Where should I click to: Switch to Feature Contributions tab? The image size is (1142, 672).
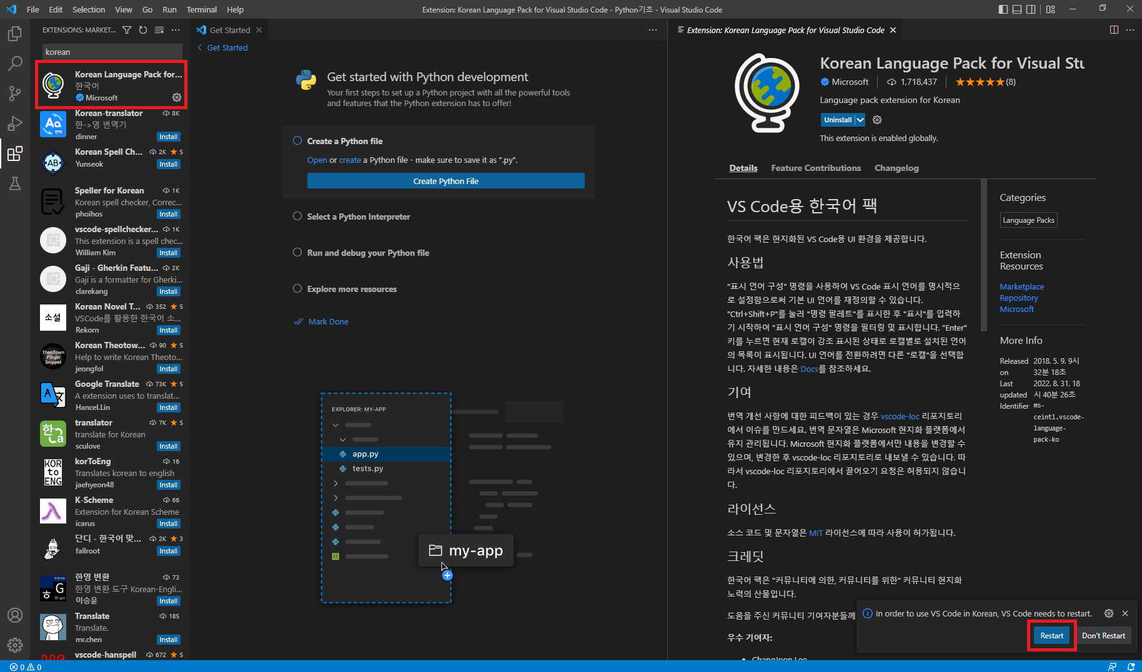pos(816,168)
